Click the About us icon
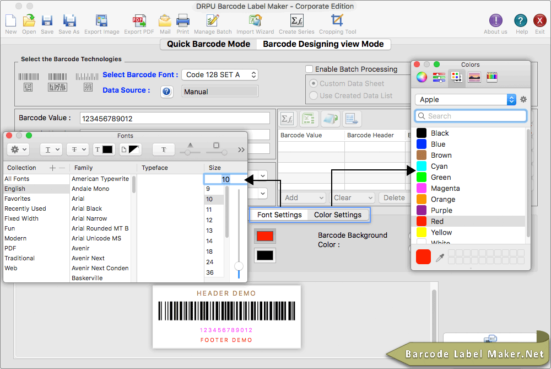 pos(495,21)
